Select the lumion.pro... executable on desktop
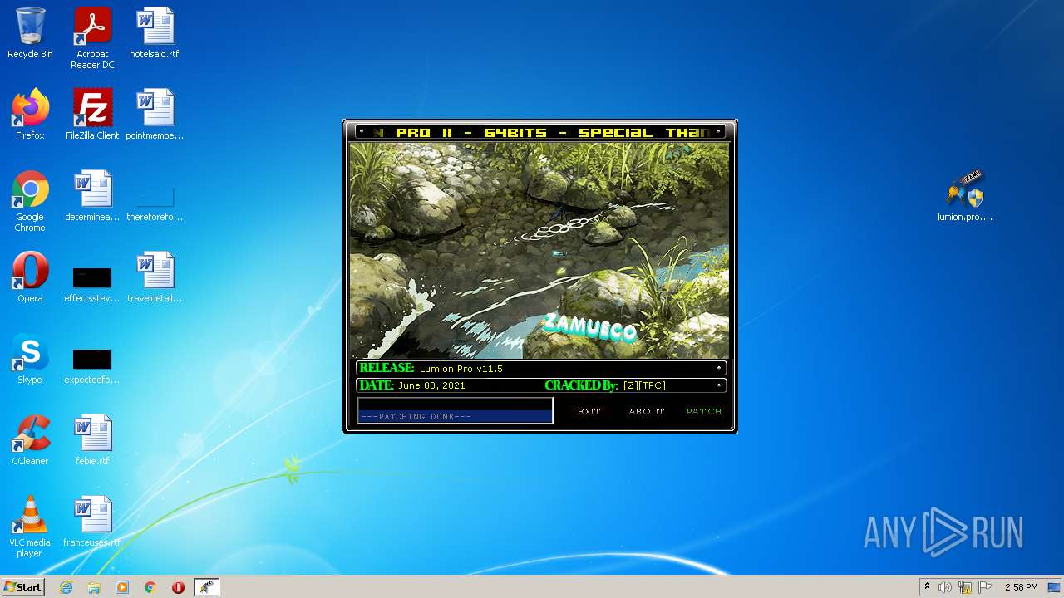This screenshot has width=1064, height=598. coord(965,196)
